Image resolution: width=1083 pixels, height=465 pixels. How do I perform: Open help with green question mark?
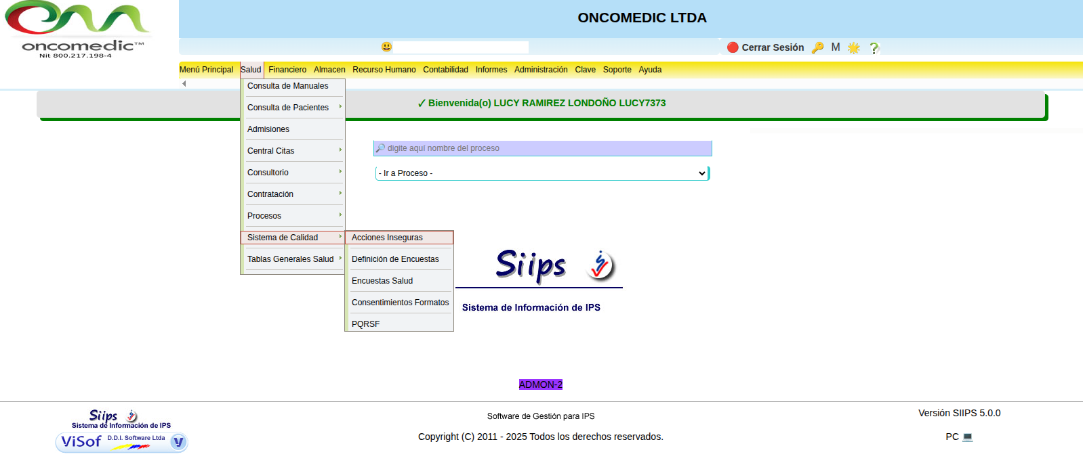pyautogui.click(x=874, y=47)
